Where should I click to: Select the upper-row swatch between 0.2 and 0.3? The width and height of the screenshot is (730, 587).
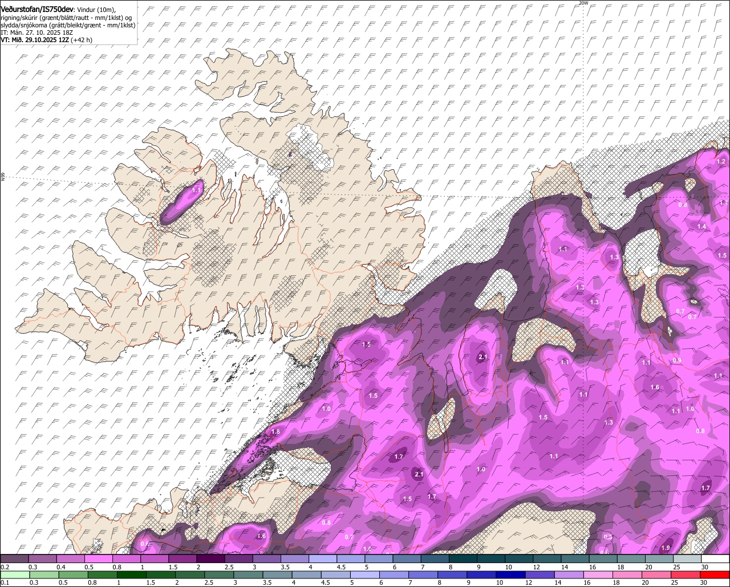[14, 559]
